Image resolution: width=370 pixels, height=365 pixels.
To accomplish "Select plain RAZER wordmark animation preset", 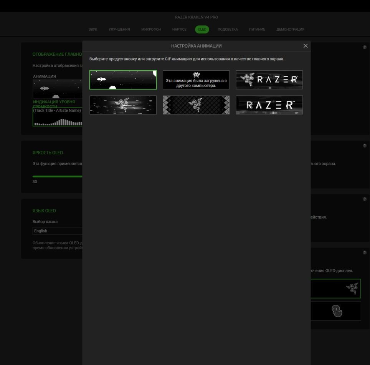I will point(269,105).
